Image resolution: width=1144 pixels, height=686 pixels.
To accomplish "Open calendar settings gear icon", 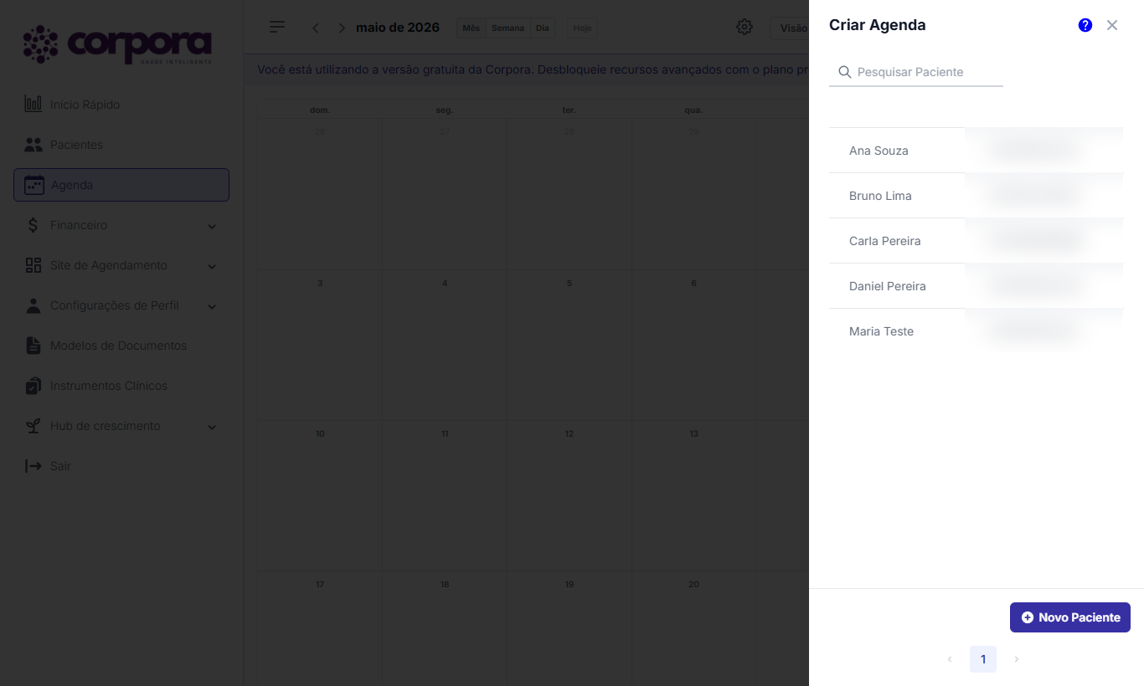I will point(745,27).
